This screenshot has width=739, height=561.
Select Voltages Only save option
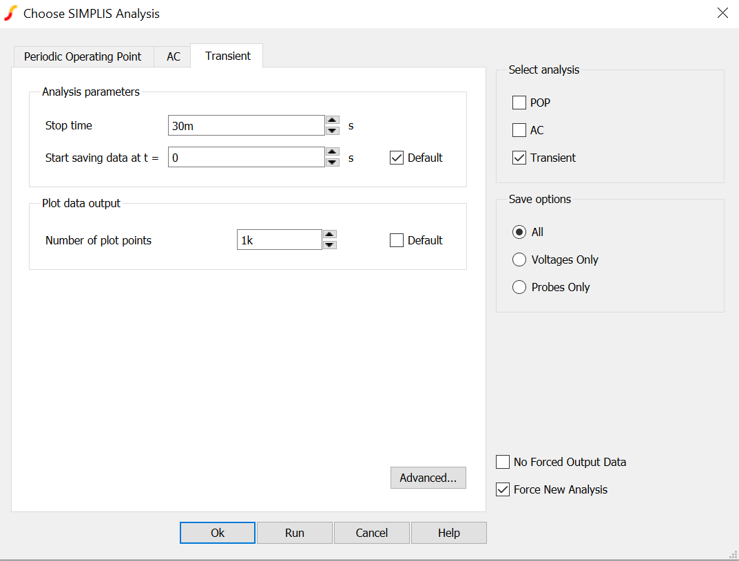pyautogui.click(x=519, y=260)
